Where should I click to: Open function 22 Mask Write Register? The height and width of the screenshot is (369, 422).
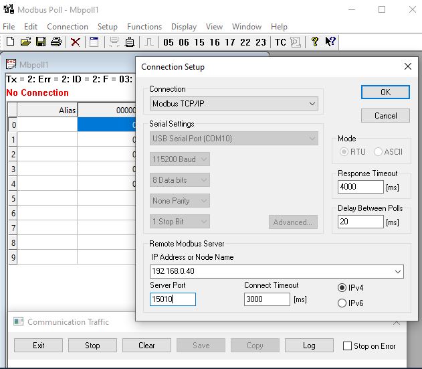coord(245,42)
